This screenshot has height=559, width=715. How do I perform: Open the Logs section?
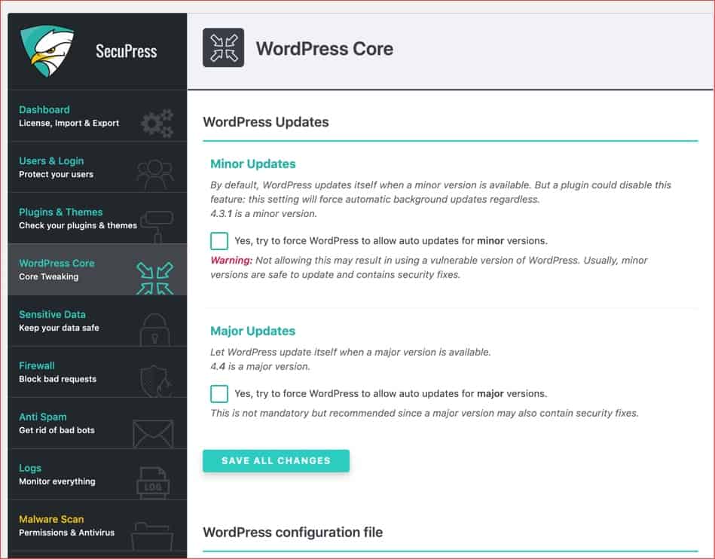tap(97, 474)
